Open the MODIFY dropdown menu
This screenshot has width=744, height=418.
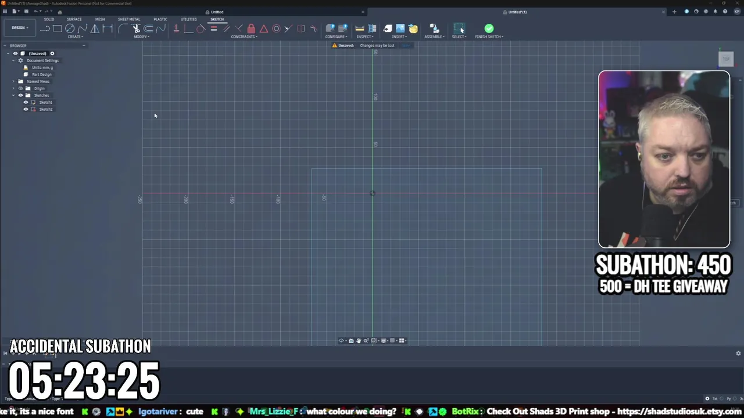point(141,37)
